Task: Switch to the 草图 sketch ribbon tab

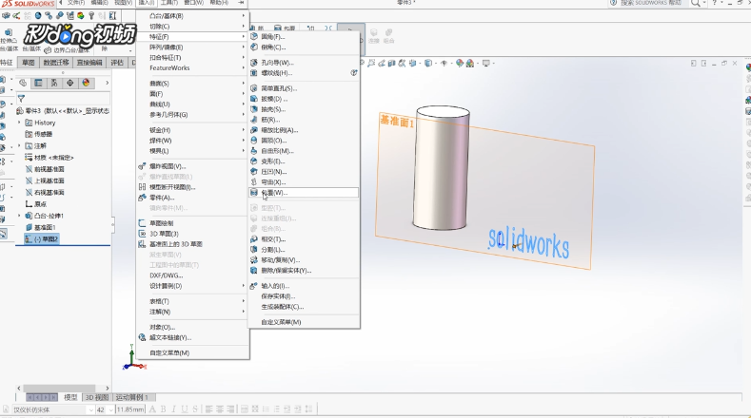Action: pyautogui.click(x=29, y=63)
